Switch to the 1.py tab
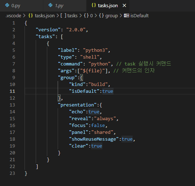Screen dimensions: 195x186 click(65, 6)
